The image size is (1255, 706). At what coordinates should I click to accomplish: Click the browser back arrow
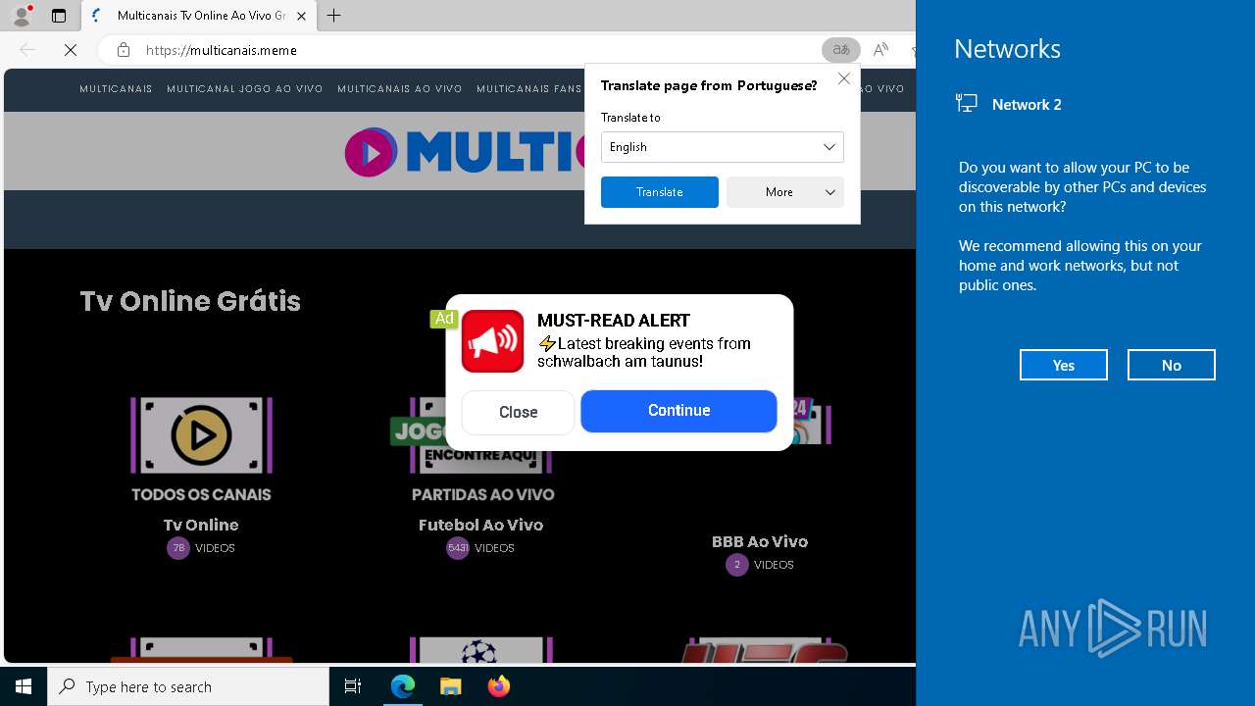pyautogui.click(x=27, y=50)
